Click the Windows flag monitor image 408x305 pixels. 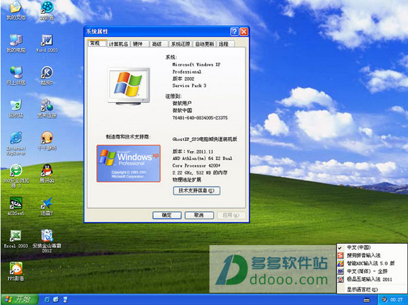[x=129, y=86]
